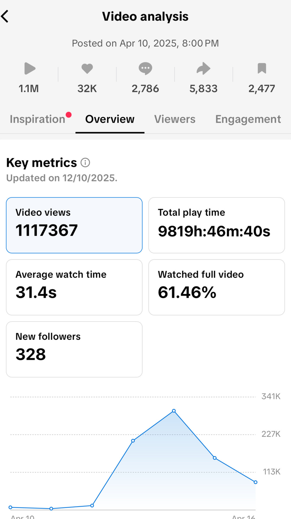Switch to the Inspiration tab
Image resolution: width=291 pixels, height=519 pixels.
pyautogui.click(x=37, y=119)
